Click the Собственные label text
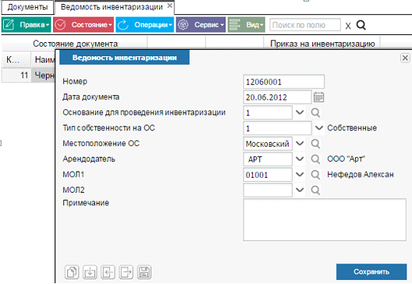412x284 pixels. pos(352,128)
